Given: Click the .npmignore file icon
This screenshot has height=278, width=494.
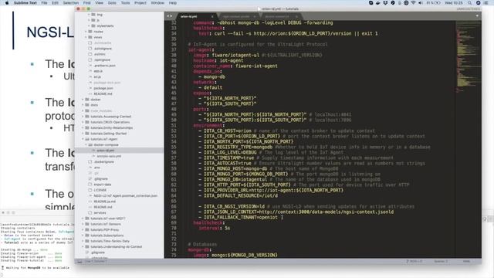Looking at the screenshot, I should (x=90, y=60).
